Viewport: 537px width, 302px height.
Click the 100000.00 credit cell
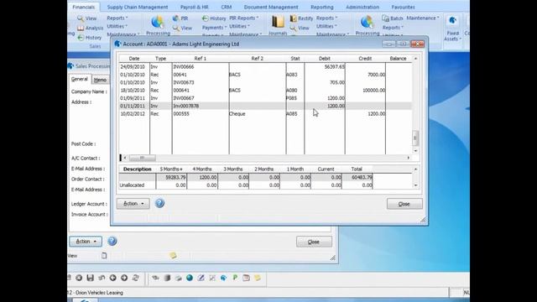[x=365, y=91]
